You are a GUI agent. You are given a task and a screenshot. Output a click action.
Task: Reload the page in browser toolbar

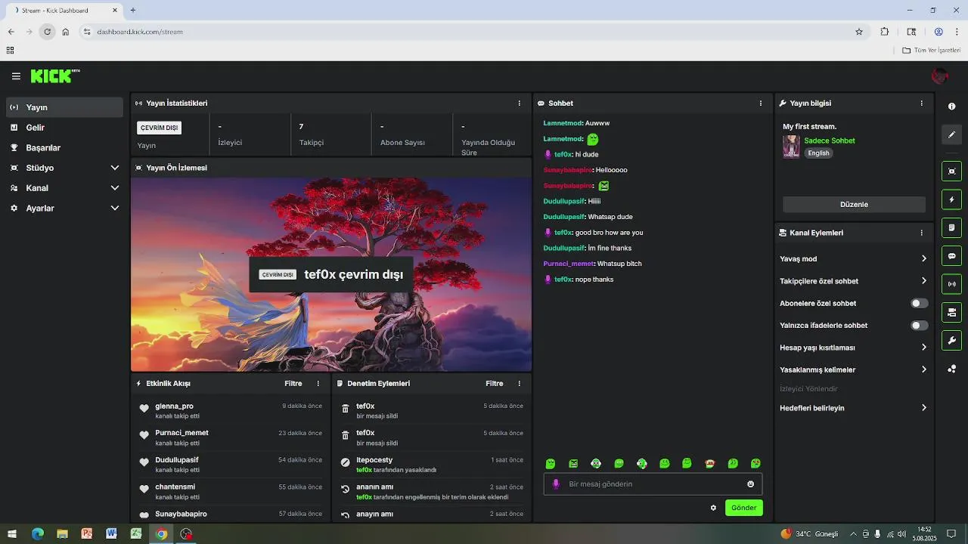click(x=48, y=32)
